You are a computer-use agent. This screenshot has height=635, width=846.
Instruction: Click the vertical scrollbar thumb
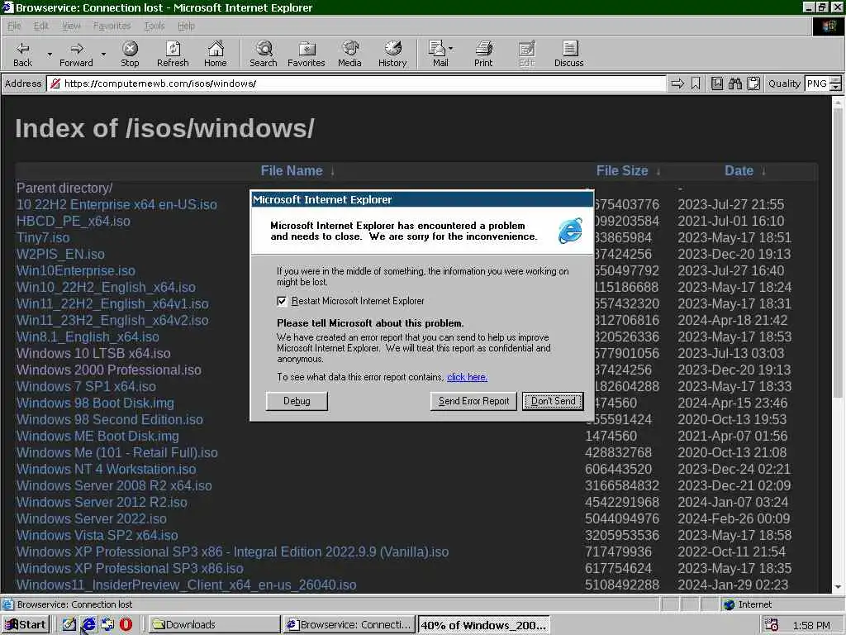click(x=838, y=254)
